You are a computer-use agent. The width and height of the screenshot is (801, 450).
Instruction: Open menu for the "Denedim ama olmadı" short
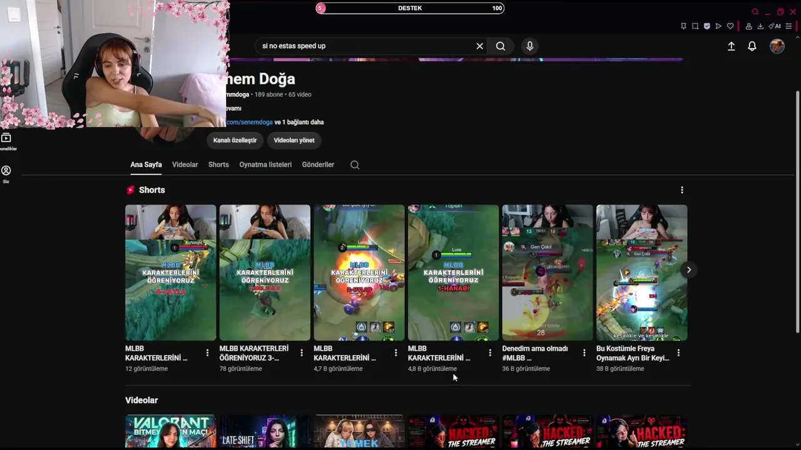[584, 353]
